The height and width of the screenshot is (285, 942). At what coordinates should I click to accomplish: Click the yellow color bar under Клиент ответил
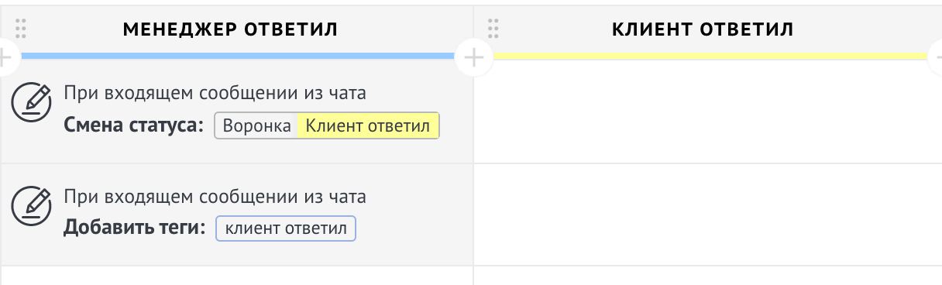click(710, 56)
